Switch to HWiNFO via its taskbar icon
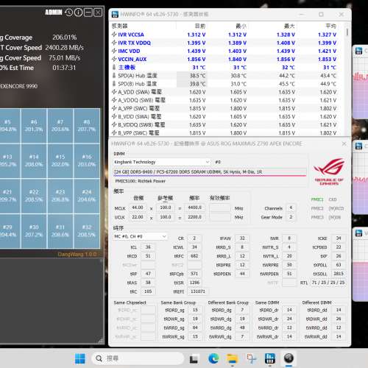Image resolution: width=368 pixels, height=368 pixels. pyautogui.click(x=270, y=358)
